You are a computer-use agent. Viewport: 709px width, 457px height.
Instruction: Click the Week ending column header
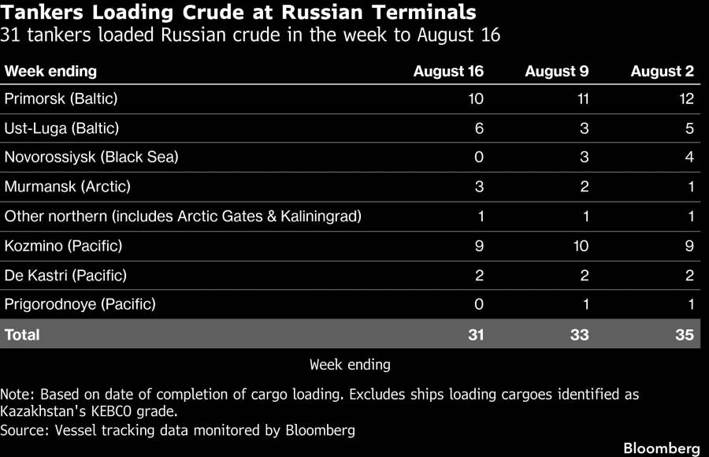pyautogui.click(x=50, y=72)
